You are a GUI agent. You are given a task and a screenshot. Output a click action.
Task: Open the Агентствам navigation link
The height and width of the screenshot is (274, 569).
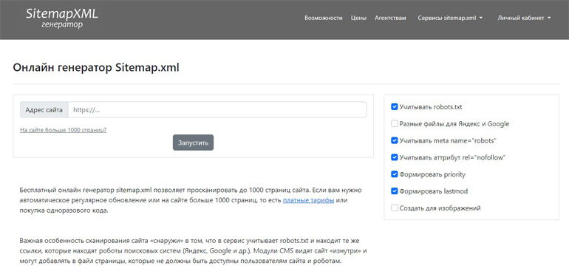click(x=390, y=18)
